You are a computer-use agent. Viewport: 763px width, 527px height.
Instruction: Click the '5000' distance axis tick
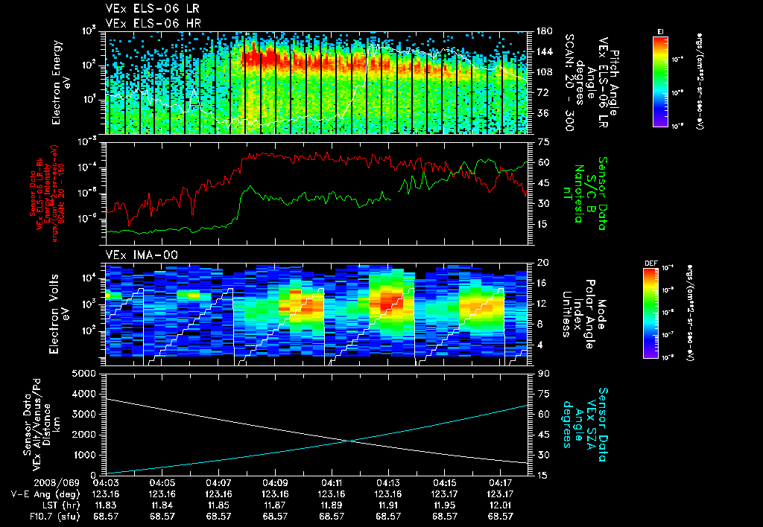click(x=85, y=374)
